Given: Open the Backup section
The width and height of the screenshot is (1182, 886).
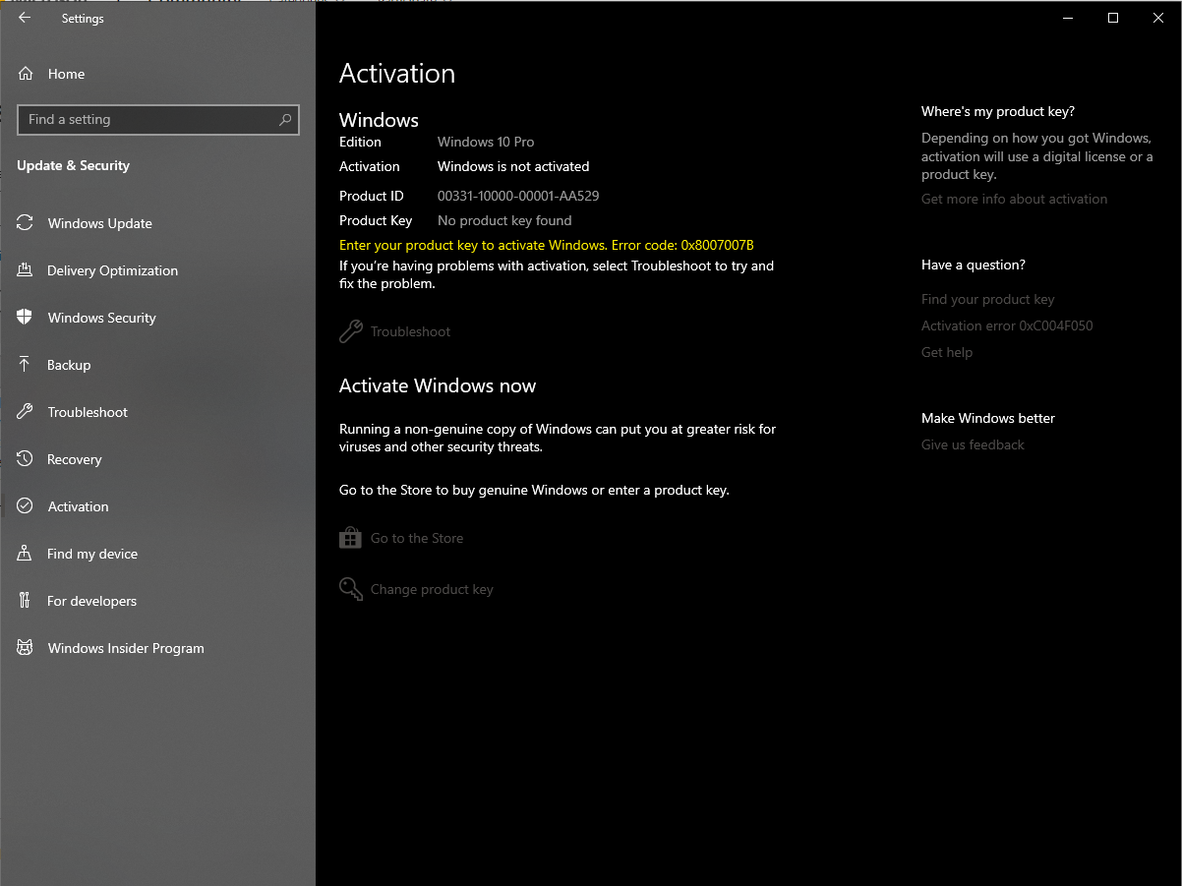Looking at the screenshot, I should [69, 365].
